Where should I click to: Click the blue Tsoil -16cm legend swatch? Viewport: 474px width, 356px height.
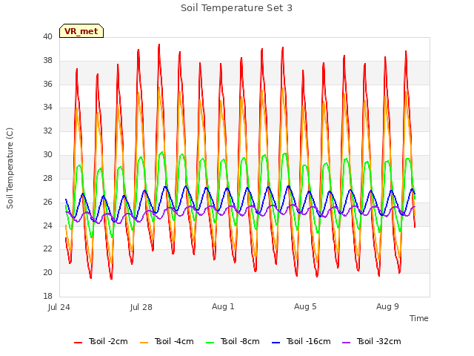point(276,343)
